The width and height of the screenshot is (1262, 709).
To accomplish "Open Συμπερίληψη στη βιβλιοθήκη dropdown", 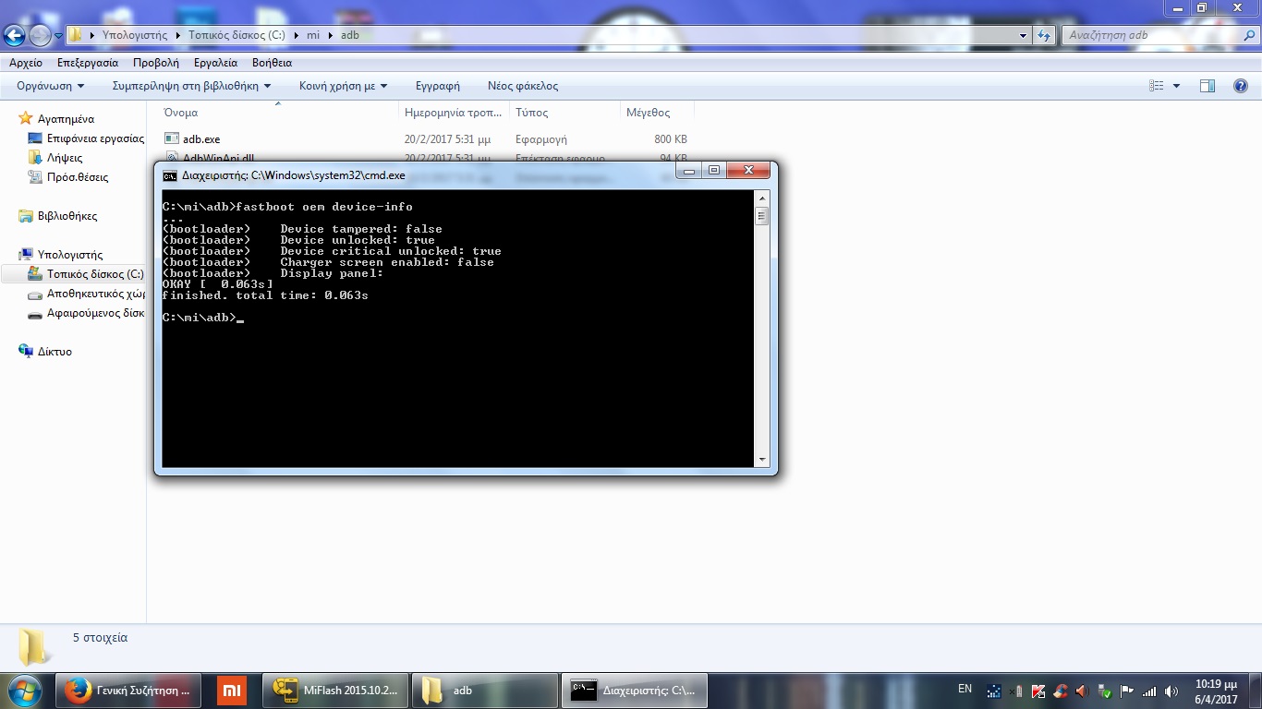I will tap(191, 86).
